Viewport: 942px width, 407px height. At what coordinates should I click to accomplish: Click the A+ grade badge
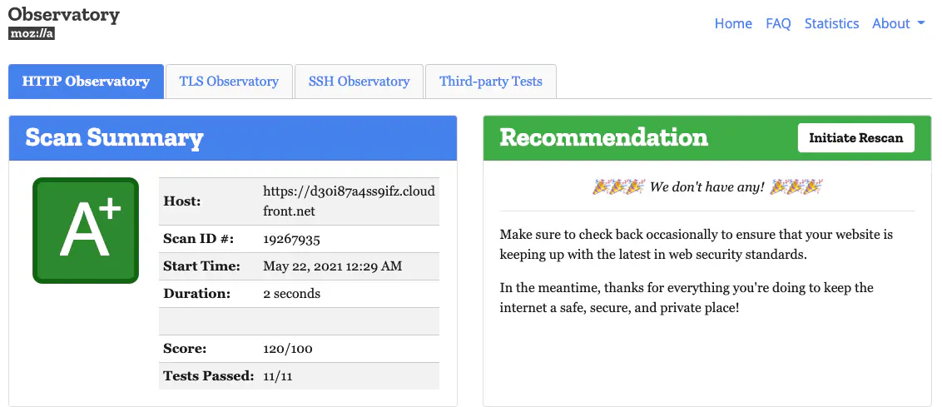pyautogui.click(x=86, y=231)
